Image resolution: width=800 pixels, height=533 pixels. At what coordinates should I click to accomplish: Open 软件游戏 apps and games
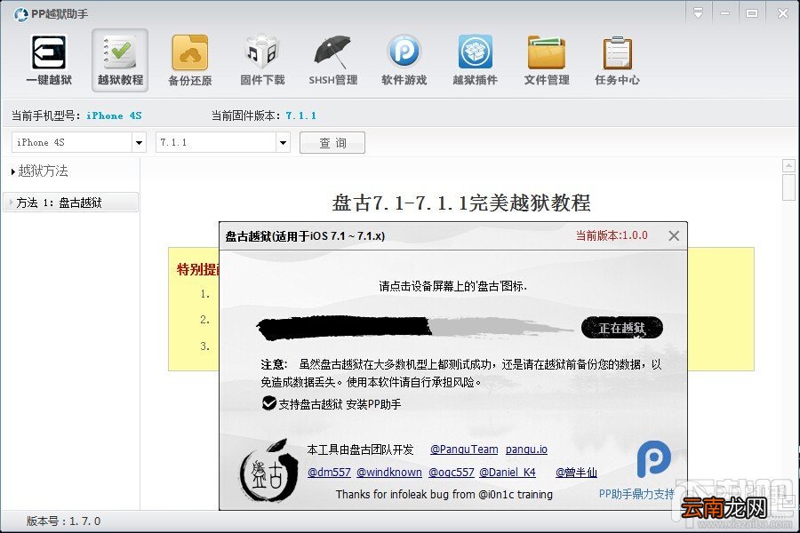(x=404, y=60)
